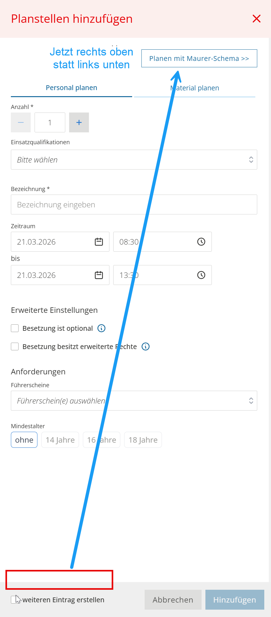Switch to Material planen tab
This screenshot has height=617, width=271.
point(195,88)
